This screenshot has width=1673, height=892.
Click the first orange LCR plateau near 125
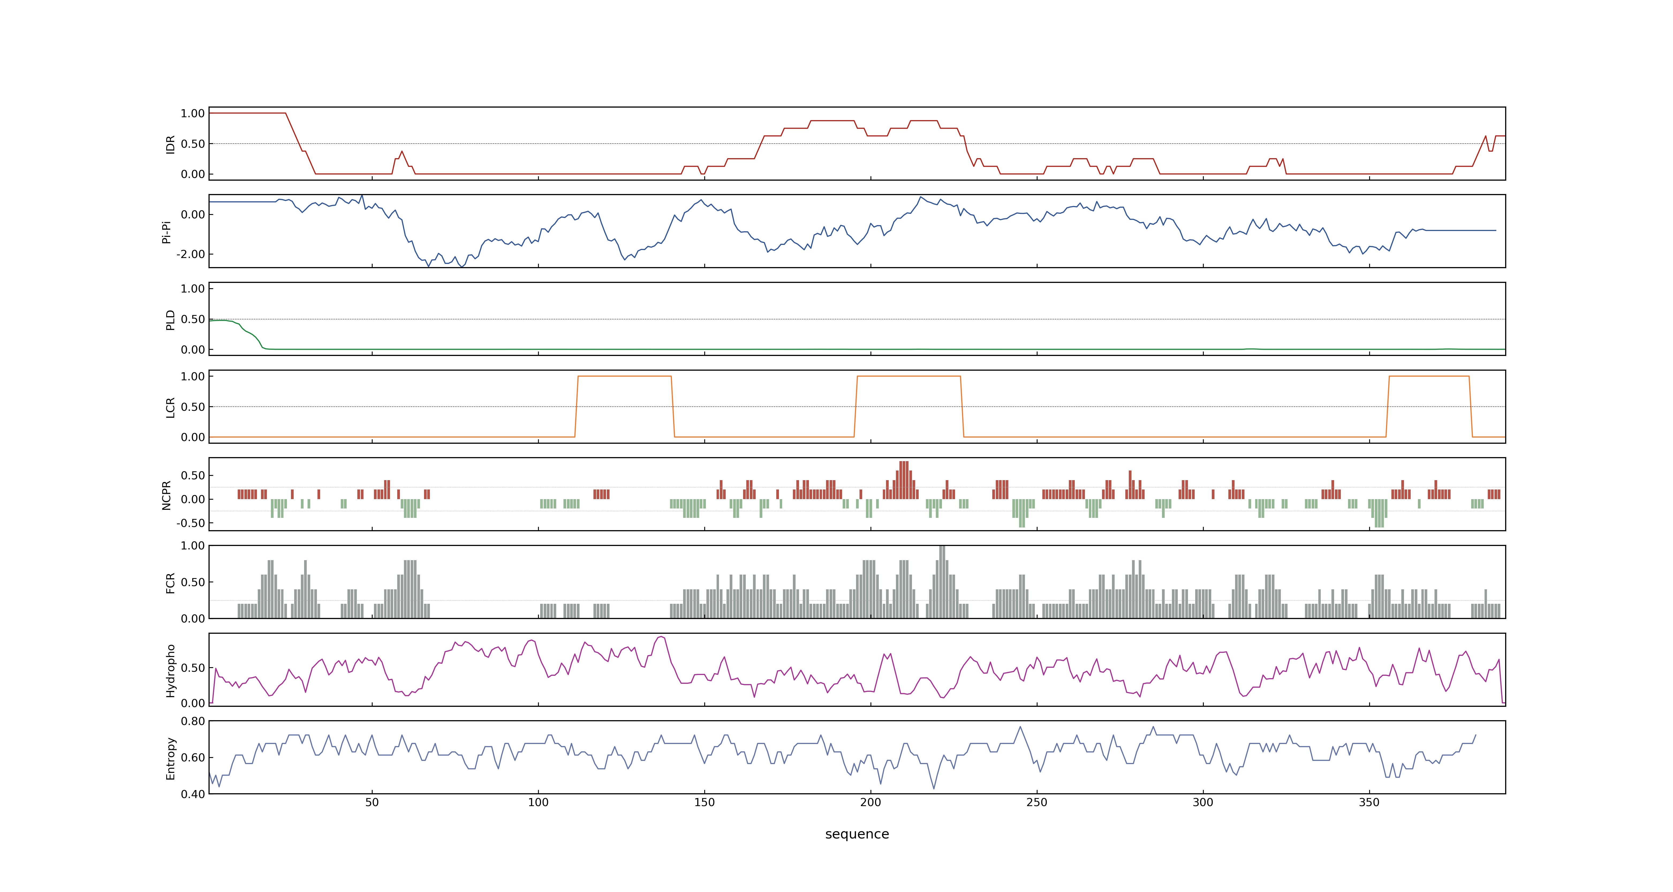(x=625, y=377)
